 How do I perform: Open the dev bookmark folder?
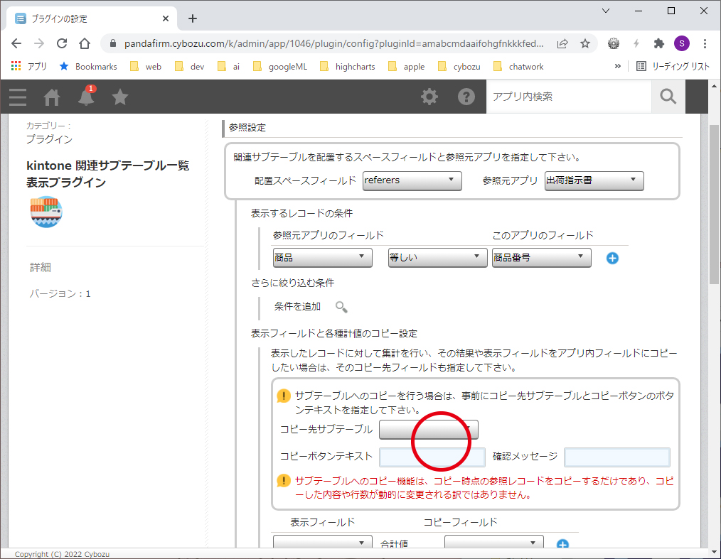click(189, 67)
